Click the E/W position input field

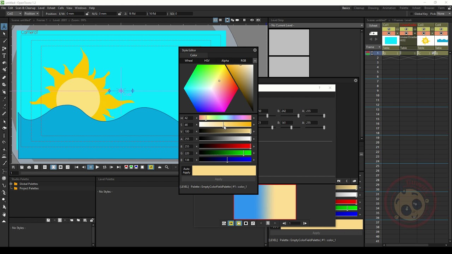point(75,14)
